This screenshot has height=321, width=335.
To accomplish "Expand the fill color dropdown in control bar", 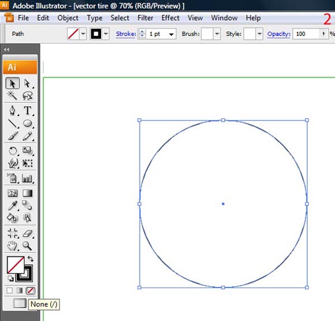I will point(83,33).
